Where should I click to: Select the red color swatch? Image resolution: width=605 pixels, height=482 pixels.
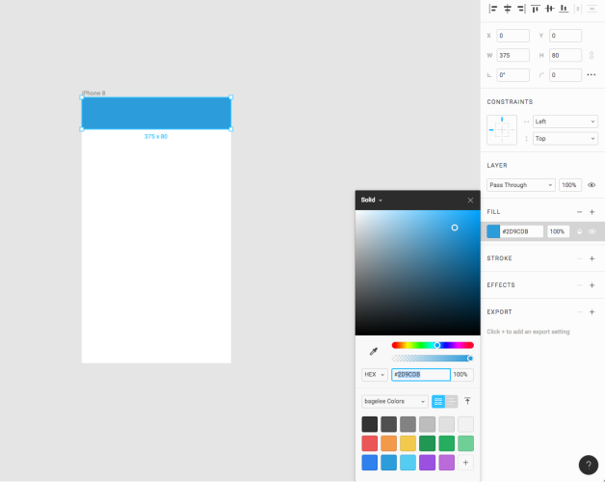tap(370, 443)
